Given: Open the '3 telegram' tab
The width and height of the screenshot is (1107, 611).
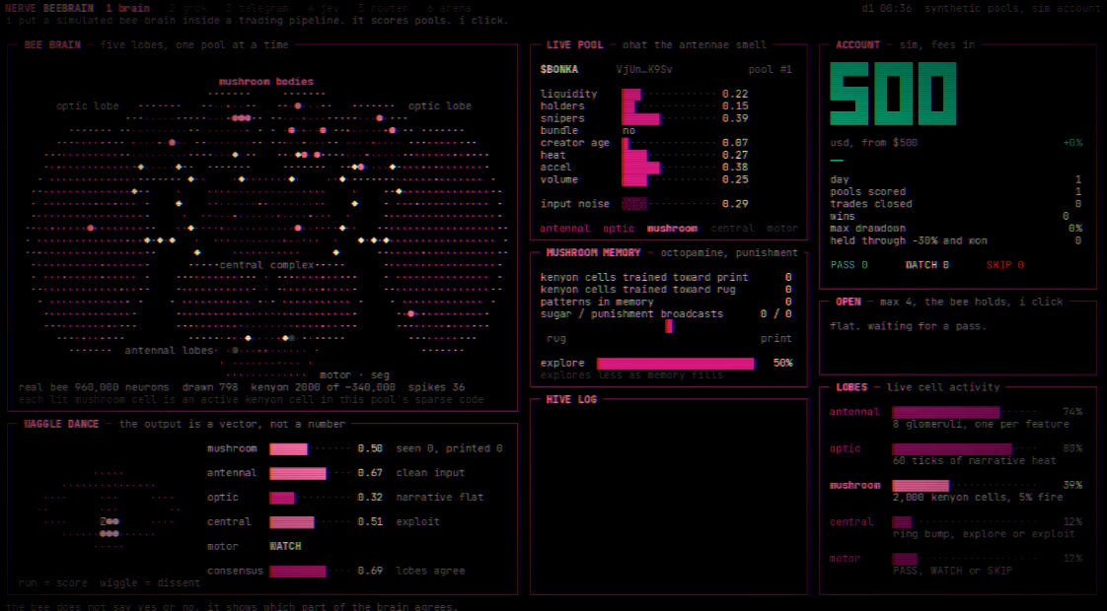Looking at the screenshot, I should [x=258, y=9].
